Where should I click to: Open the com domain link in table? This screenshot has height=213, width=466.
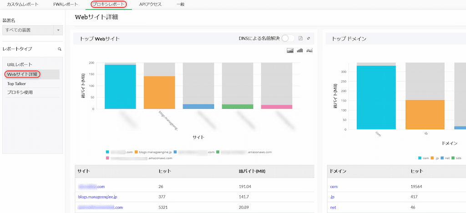coord(334,187)
